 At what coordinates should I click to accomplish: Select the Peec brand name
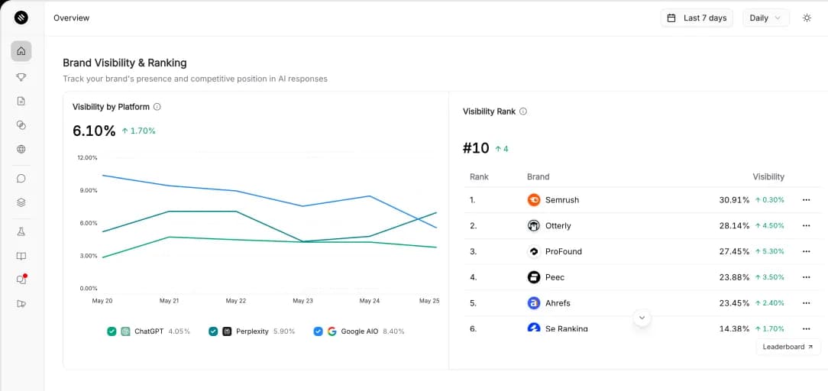pos(555,277)
